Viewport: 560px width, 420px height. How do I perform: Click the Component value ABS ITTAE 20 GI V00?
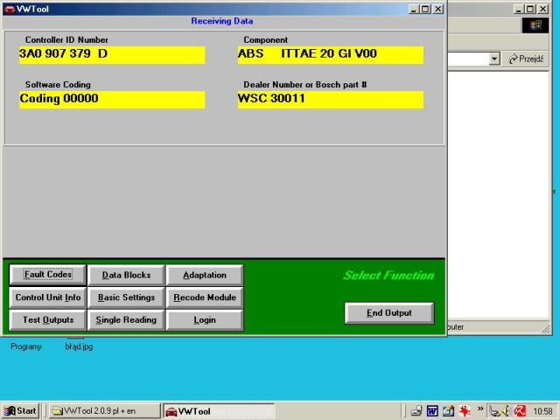(331, 54)
